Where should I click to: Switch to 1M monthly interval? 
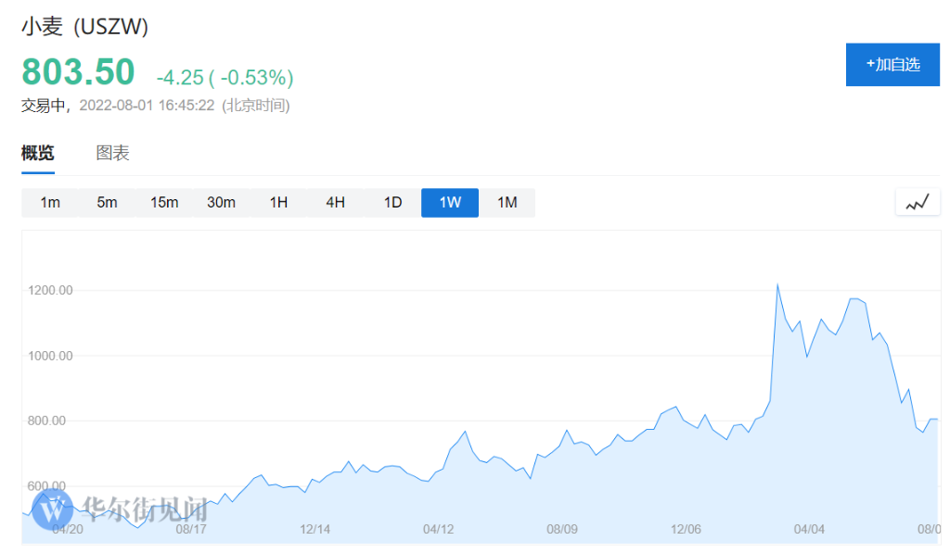pyautogui.click(x=507, y=202)
